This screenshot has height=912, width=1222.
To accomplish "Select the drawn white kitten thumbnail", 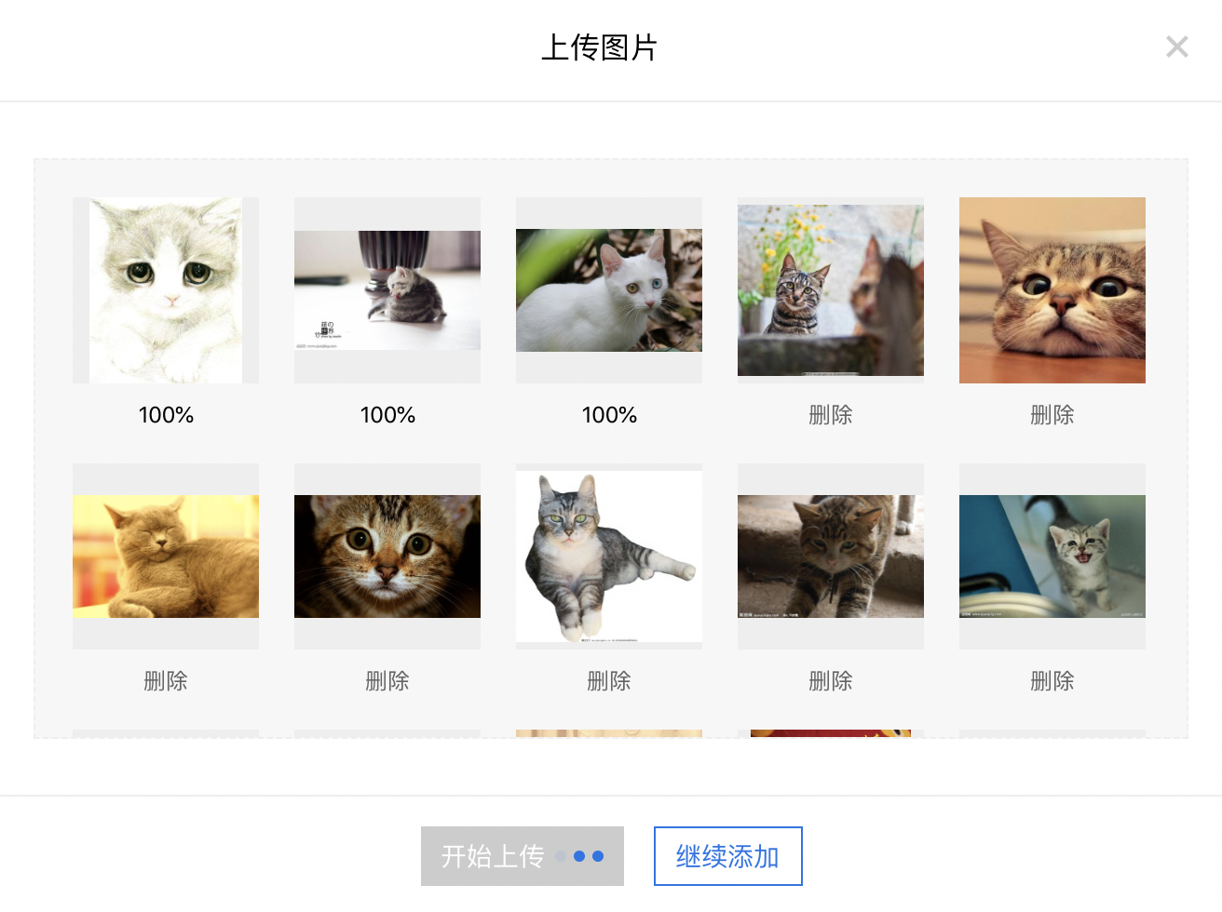I will (x=166, y=290).
